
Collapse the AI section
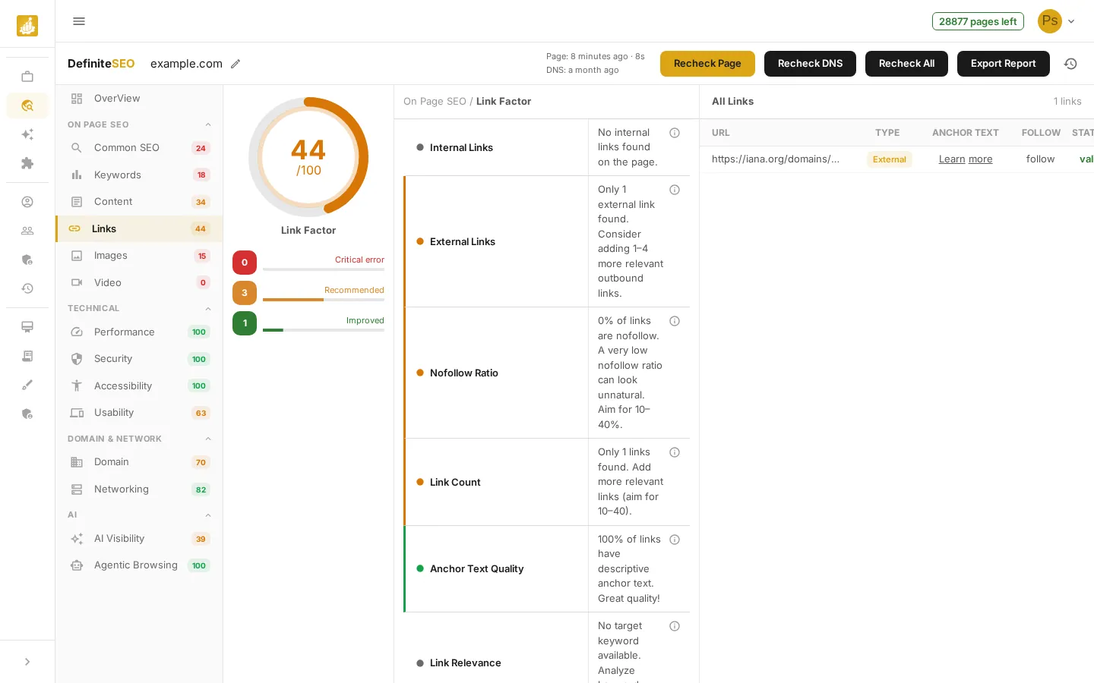click(208, 515)
